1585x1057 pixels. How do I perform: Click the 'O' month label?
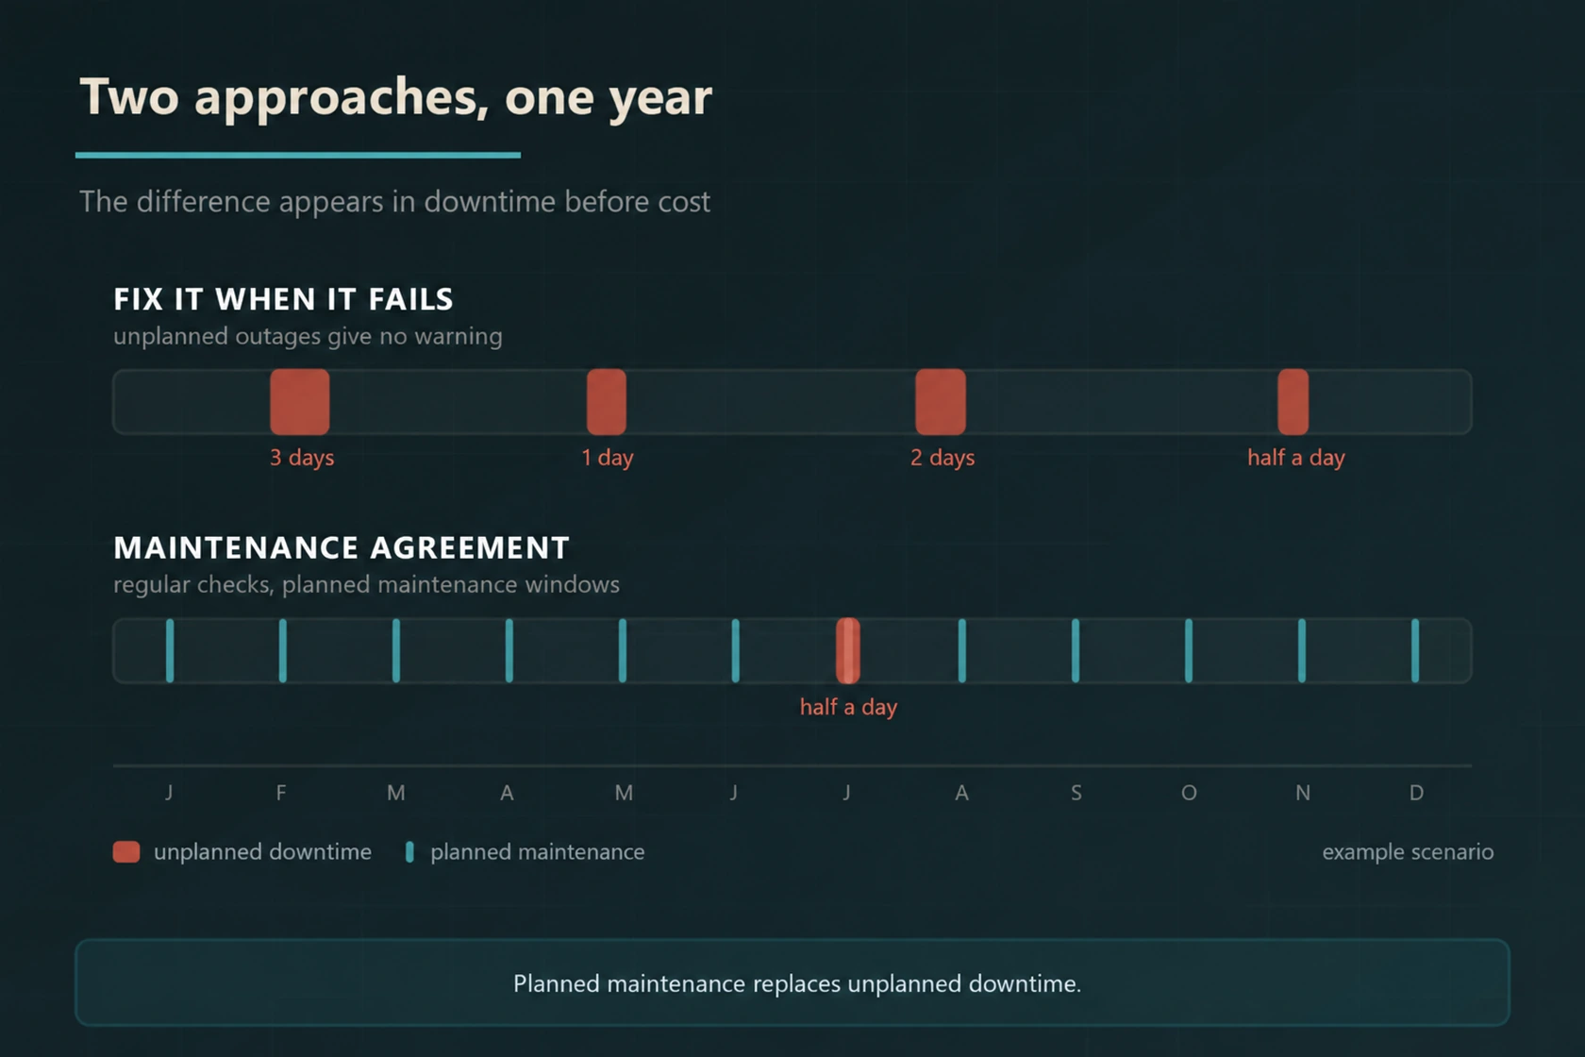tap(1189, 793)
